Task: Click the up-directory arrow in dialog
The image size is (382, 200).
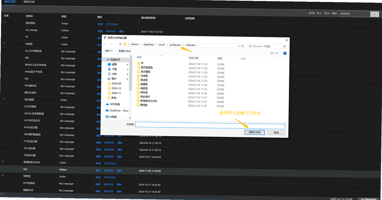Action: click(x=120, y=44)
